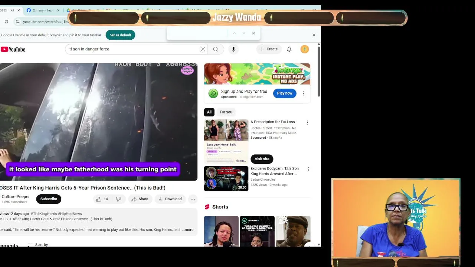Click the Shorts section icon
Image resolution: width=475 pixels, height=267 pixels.
[207, 207]
